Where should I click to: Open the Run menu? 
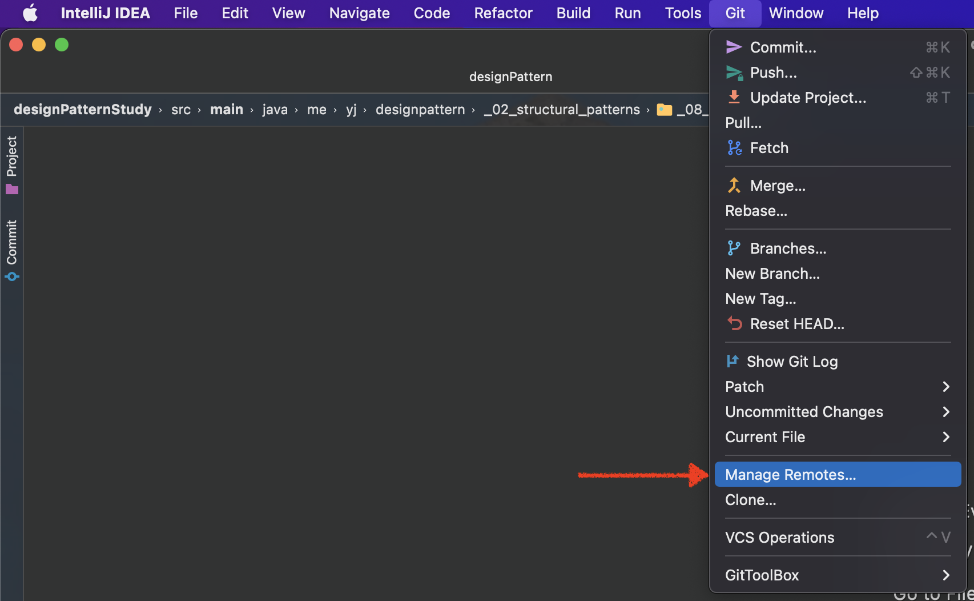pos(627,13)
